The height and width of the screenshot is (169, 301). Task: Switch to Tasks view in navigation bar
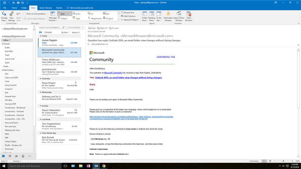[x=23, y=156]
